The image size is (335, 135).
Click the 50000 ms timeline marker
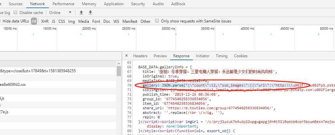tap(327, 28)
